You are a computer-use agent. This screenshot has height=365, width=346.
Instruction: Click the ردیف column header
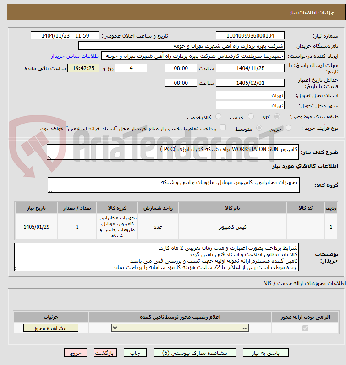(331, 208)
